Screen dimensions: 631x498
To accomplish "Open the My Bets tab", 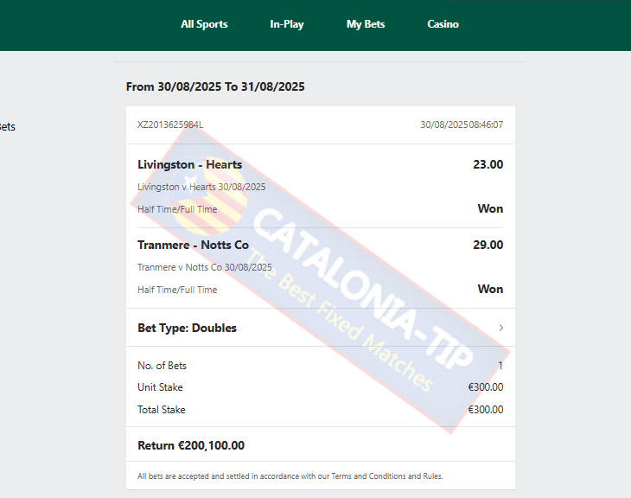I will click(366, 24).
